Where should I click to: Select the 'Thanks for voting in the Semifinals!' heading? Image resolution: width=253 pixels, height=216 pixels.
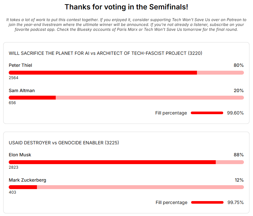126,7
